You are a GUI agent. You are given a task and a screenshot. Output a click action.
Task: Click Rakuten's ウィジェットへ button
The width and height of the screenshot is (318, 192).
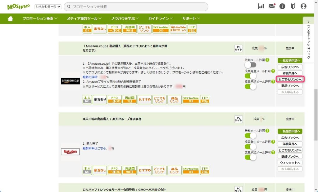tap(290, 163)
